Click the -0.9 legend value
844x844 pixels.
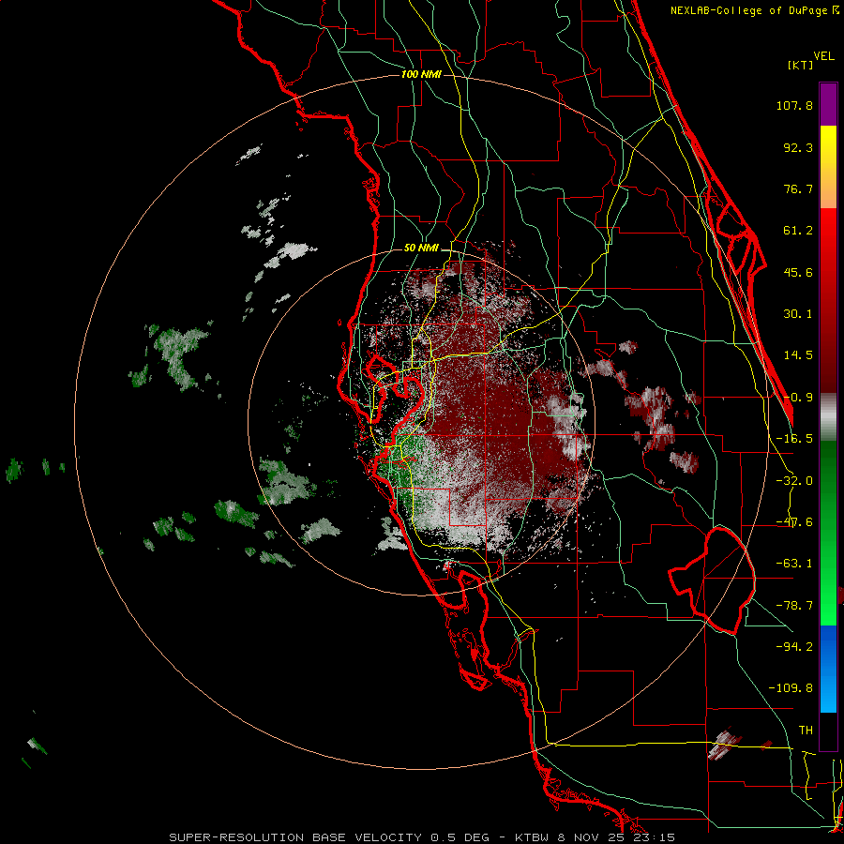(798, 398)
